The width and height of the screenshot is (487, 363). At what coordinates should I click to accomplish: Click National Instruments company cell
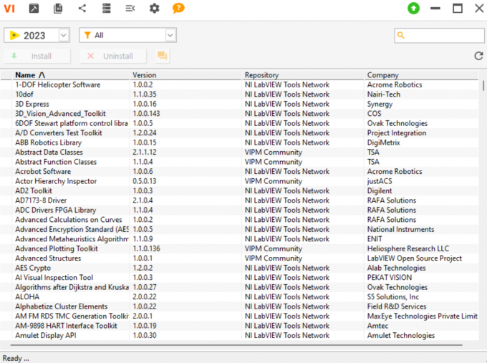click(400, 229)
